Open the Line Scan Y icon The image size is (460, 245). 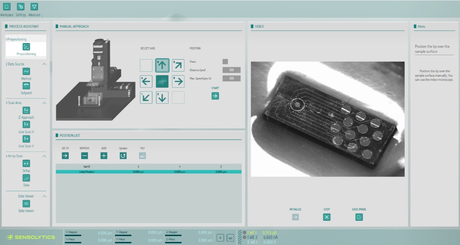pyautogui.click(x=26, y=139)
